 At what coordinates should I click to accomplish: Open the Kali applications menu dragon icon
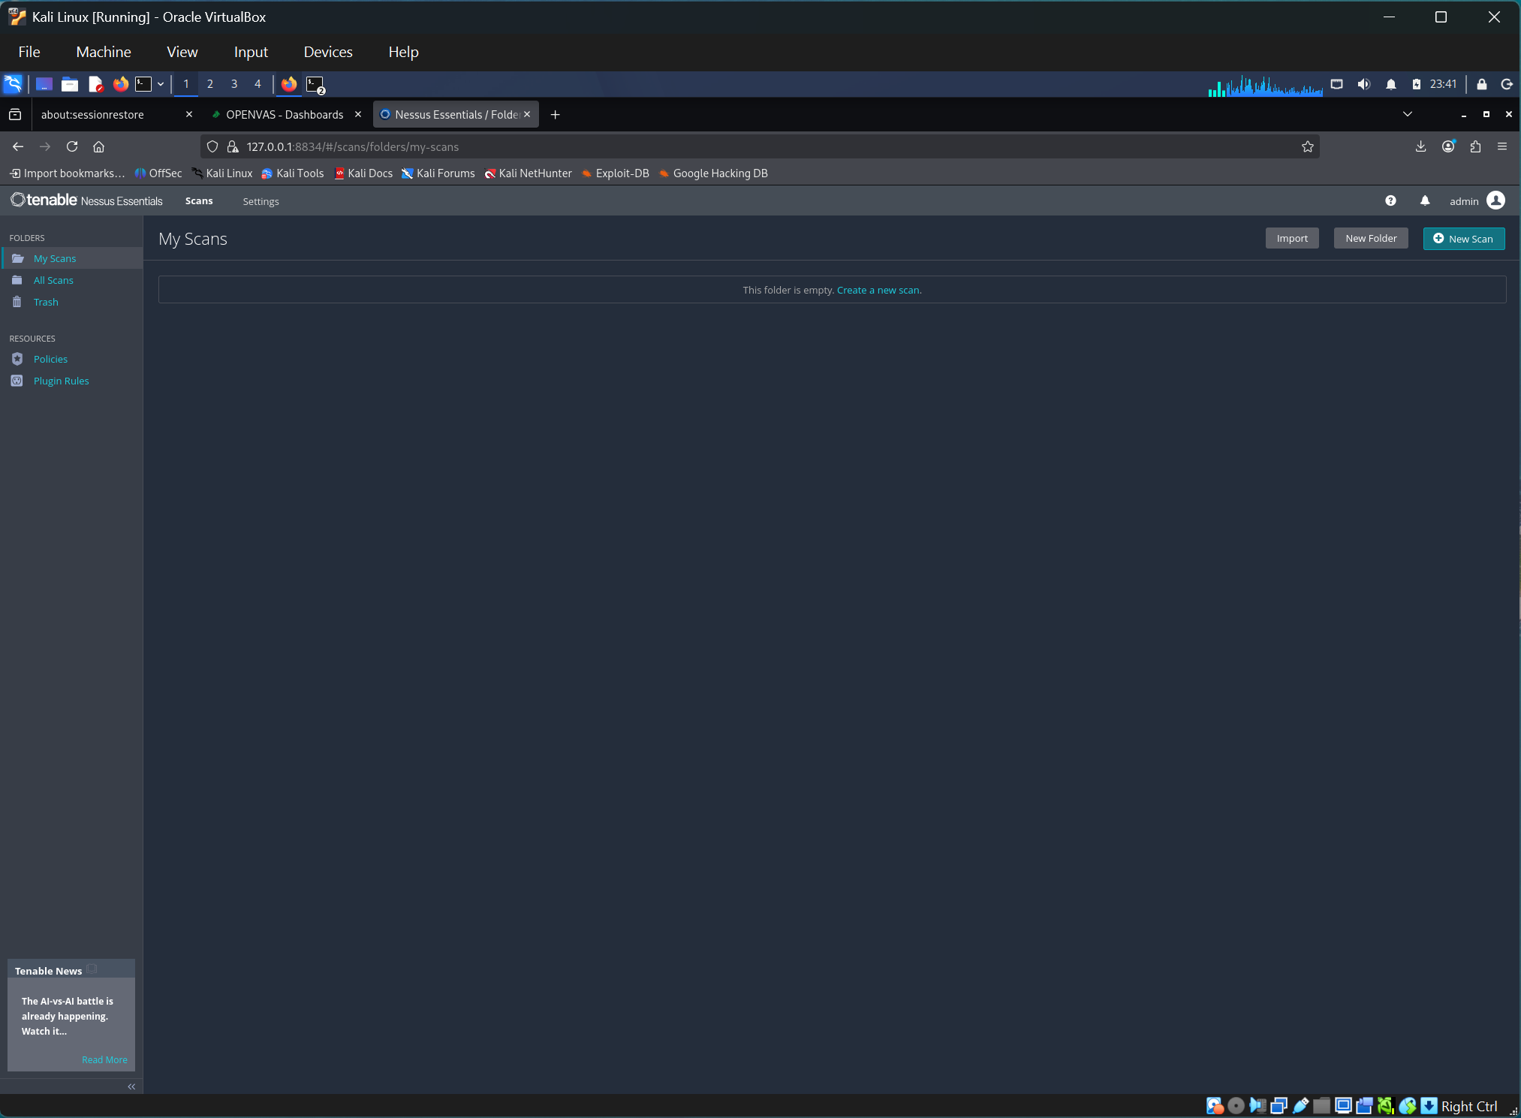[x=13, y=84]
